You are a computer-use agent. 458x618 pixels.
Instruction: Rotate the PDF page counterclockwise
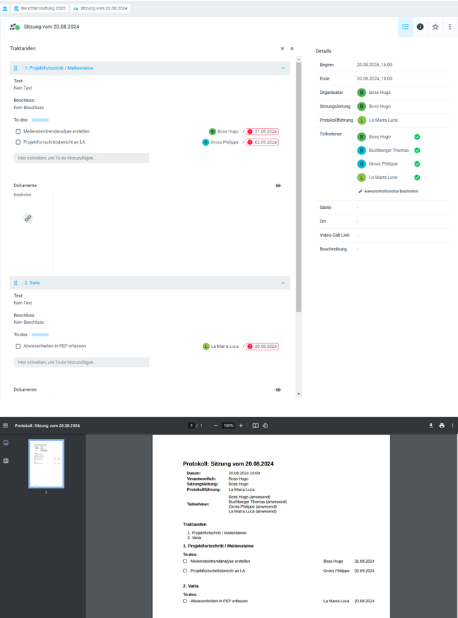click(x=265, y=425)
